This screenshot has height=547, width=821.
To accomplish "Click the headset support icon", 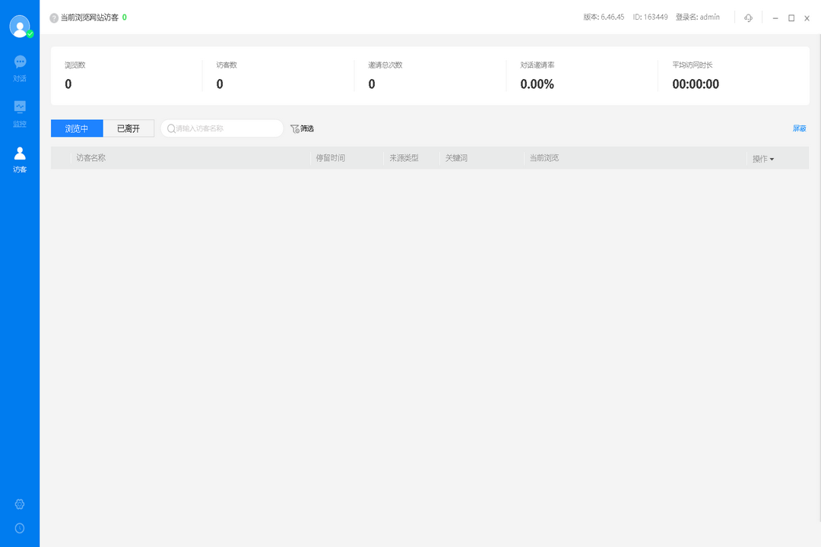I will coord(748,17).
